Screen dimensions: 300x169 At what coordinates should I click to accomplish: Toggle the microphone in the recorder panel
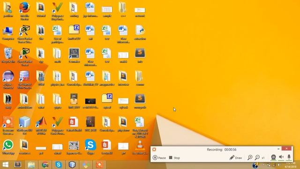tap(289, 157)
